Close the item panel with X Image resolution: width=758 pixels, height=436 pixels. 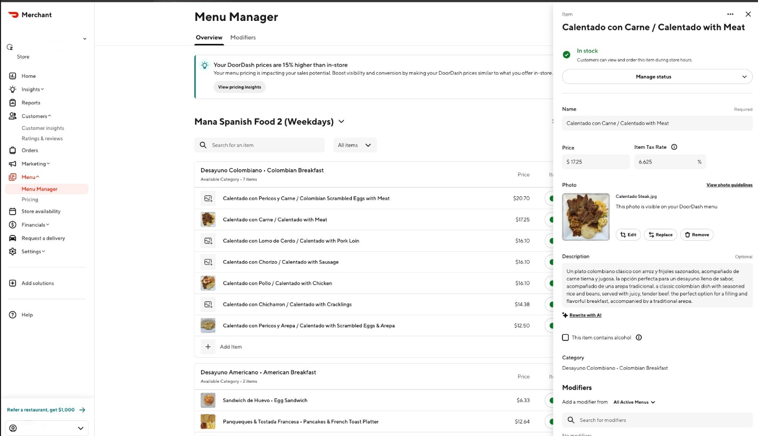click(748, 14)
